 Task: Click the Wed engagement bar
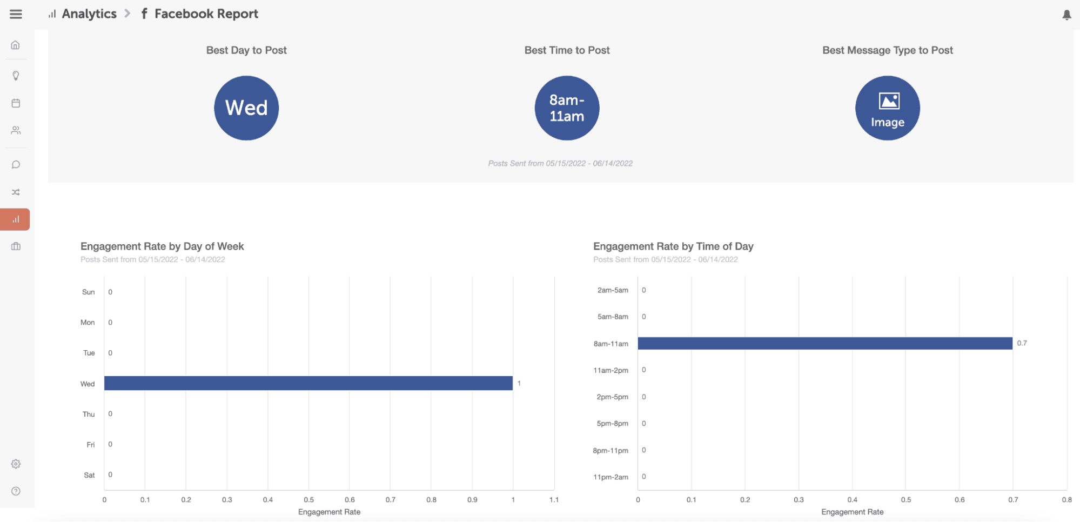[x=308, y=383]
